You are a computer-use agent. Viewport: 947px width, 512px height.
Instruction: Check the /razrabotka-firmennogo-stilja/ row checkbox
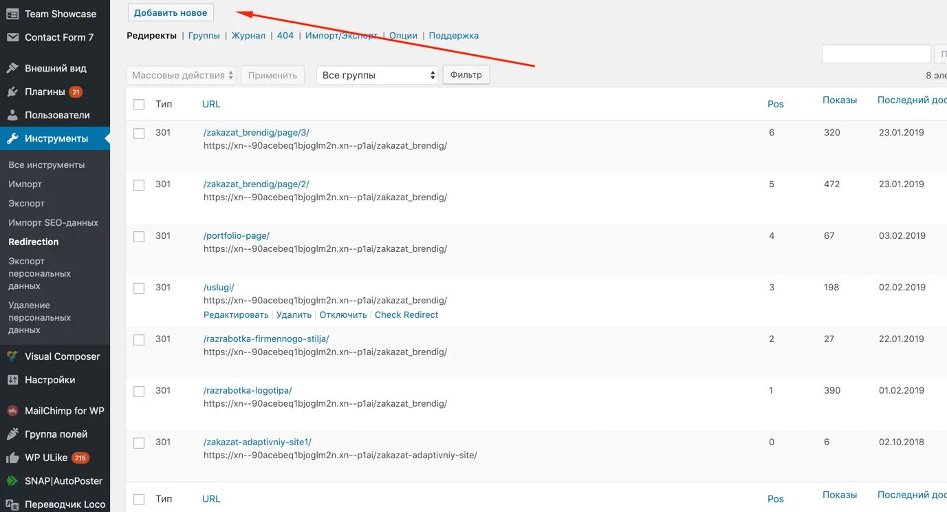[x=139, y=340]
